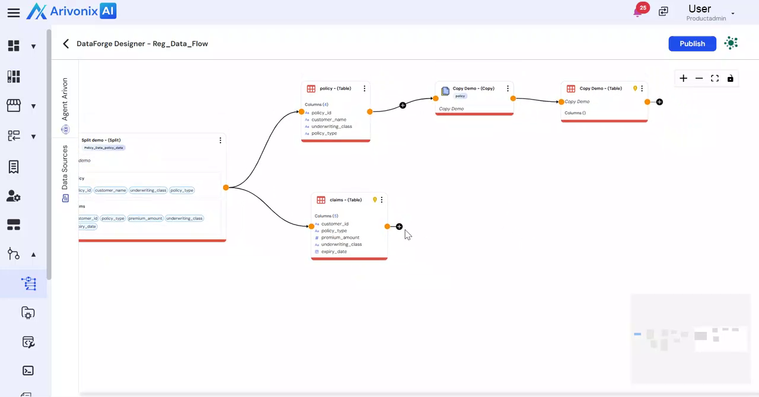The height and width of the screenshot is (397, 759).
Task: Collapse the workflow sidebar section arrow
Action: tap(33, 255)
